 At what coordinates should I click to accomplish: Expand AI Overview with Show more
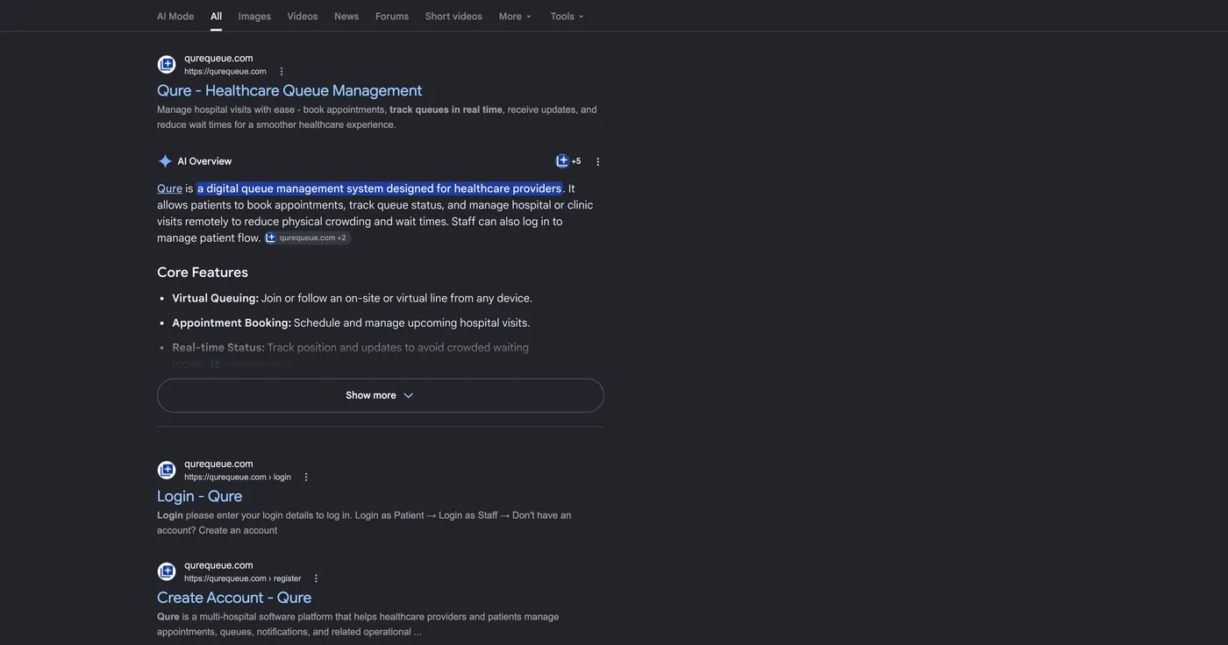[x=381, y=395]
